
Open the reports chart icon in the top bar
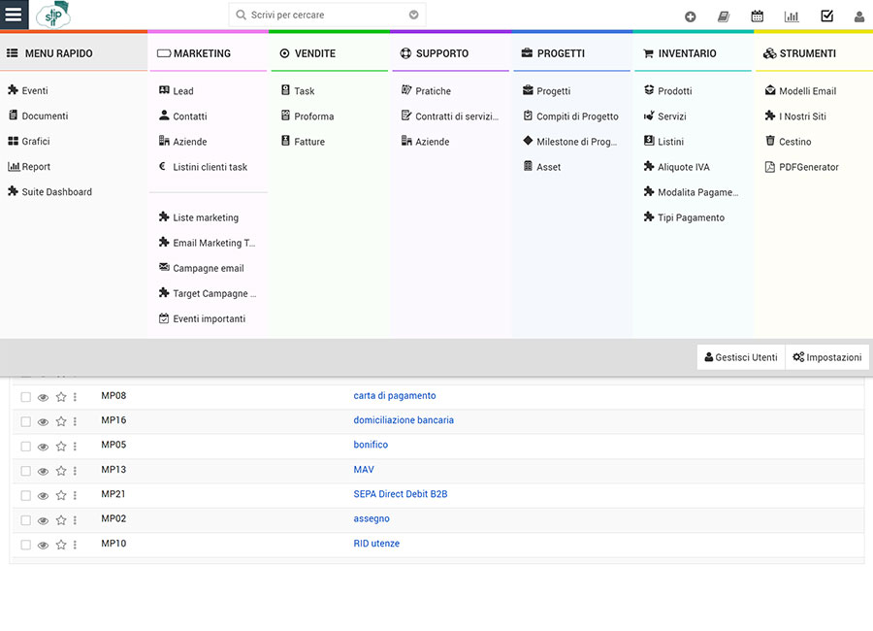[791, 15]
